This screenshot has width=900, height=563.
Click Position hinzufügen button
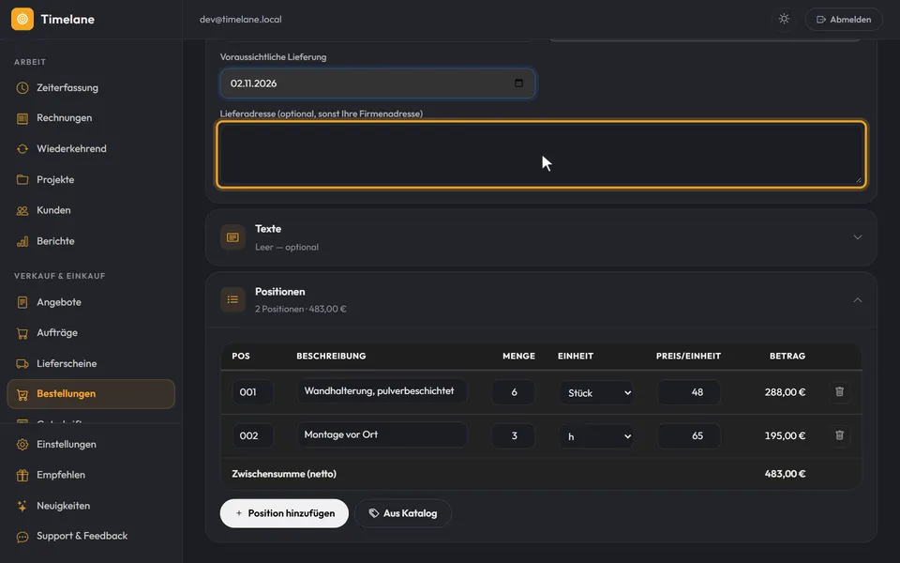284,513
